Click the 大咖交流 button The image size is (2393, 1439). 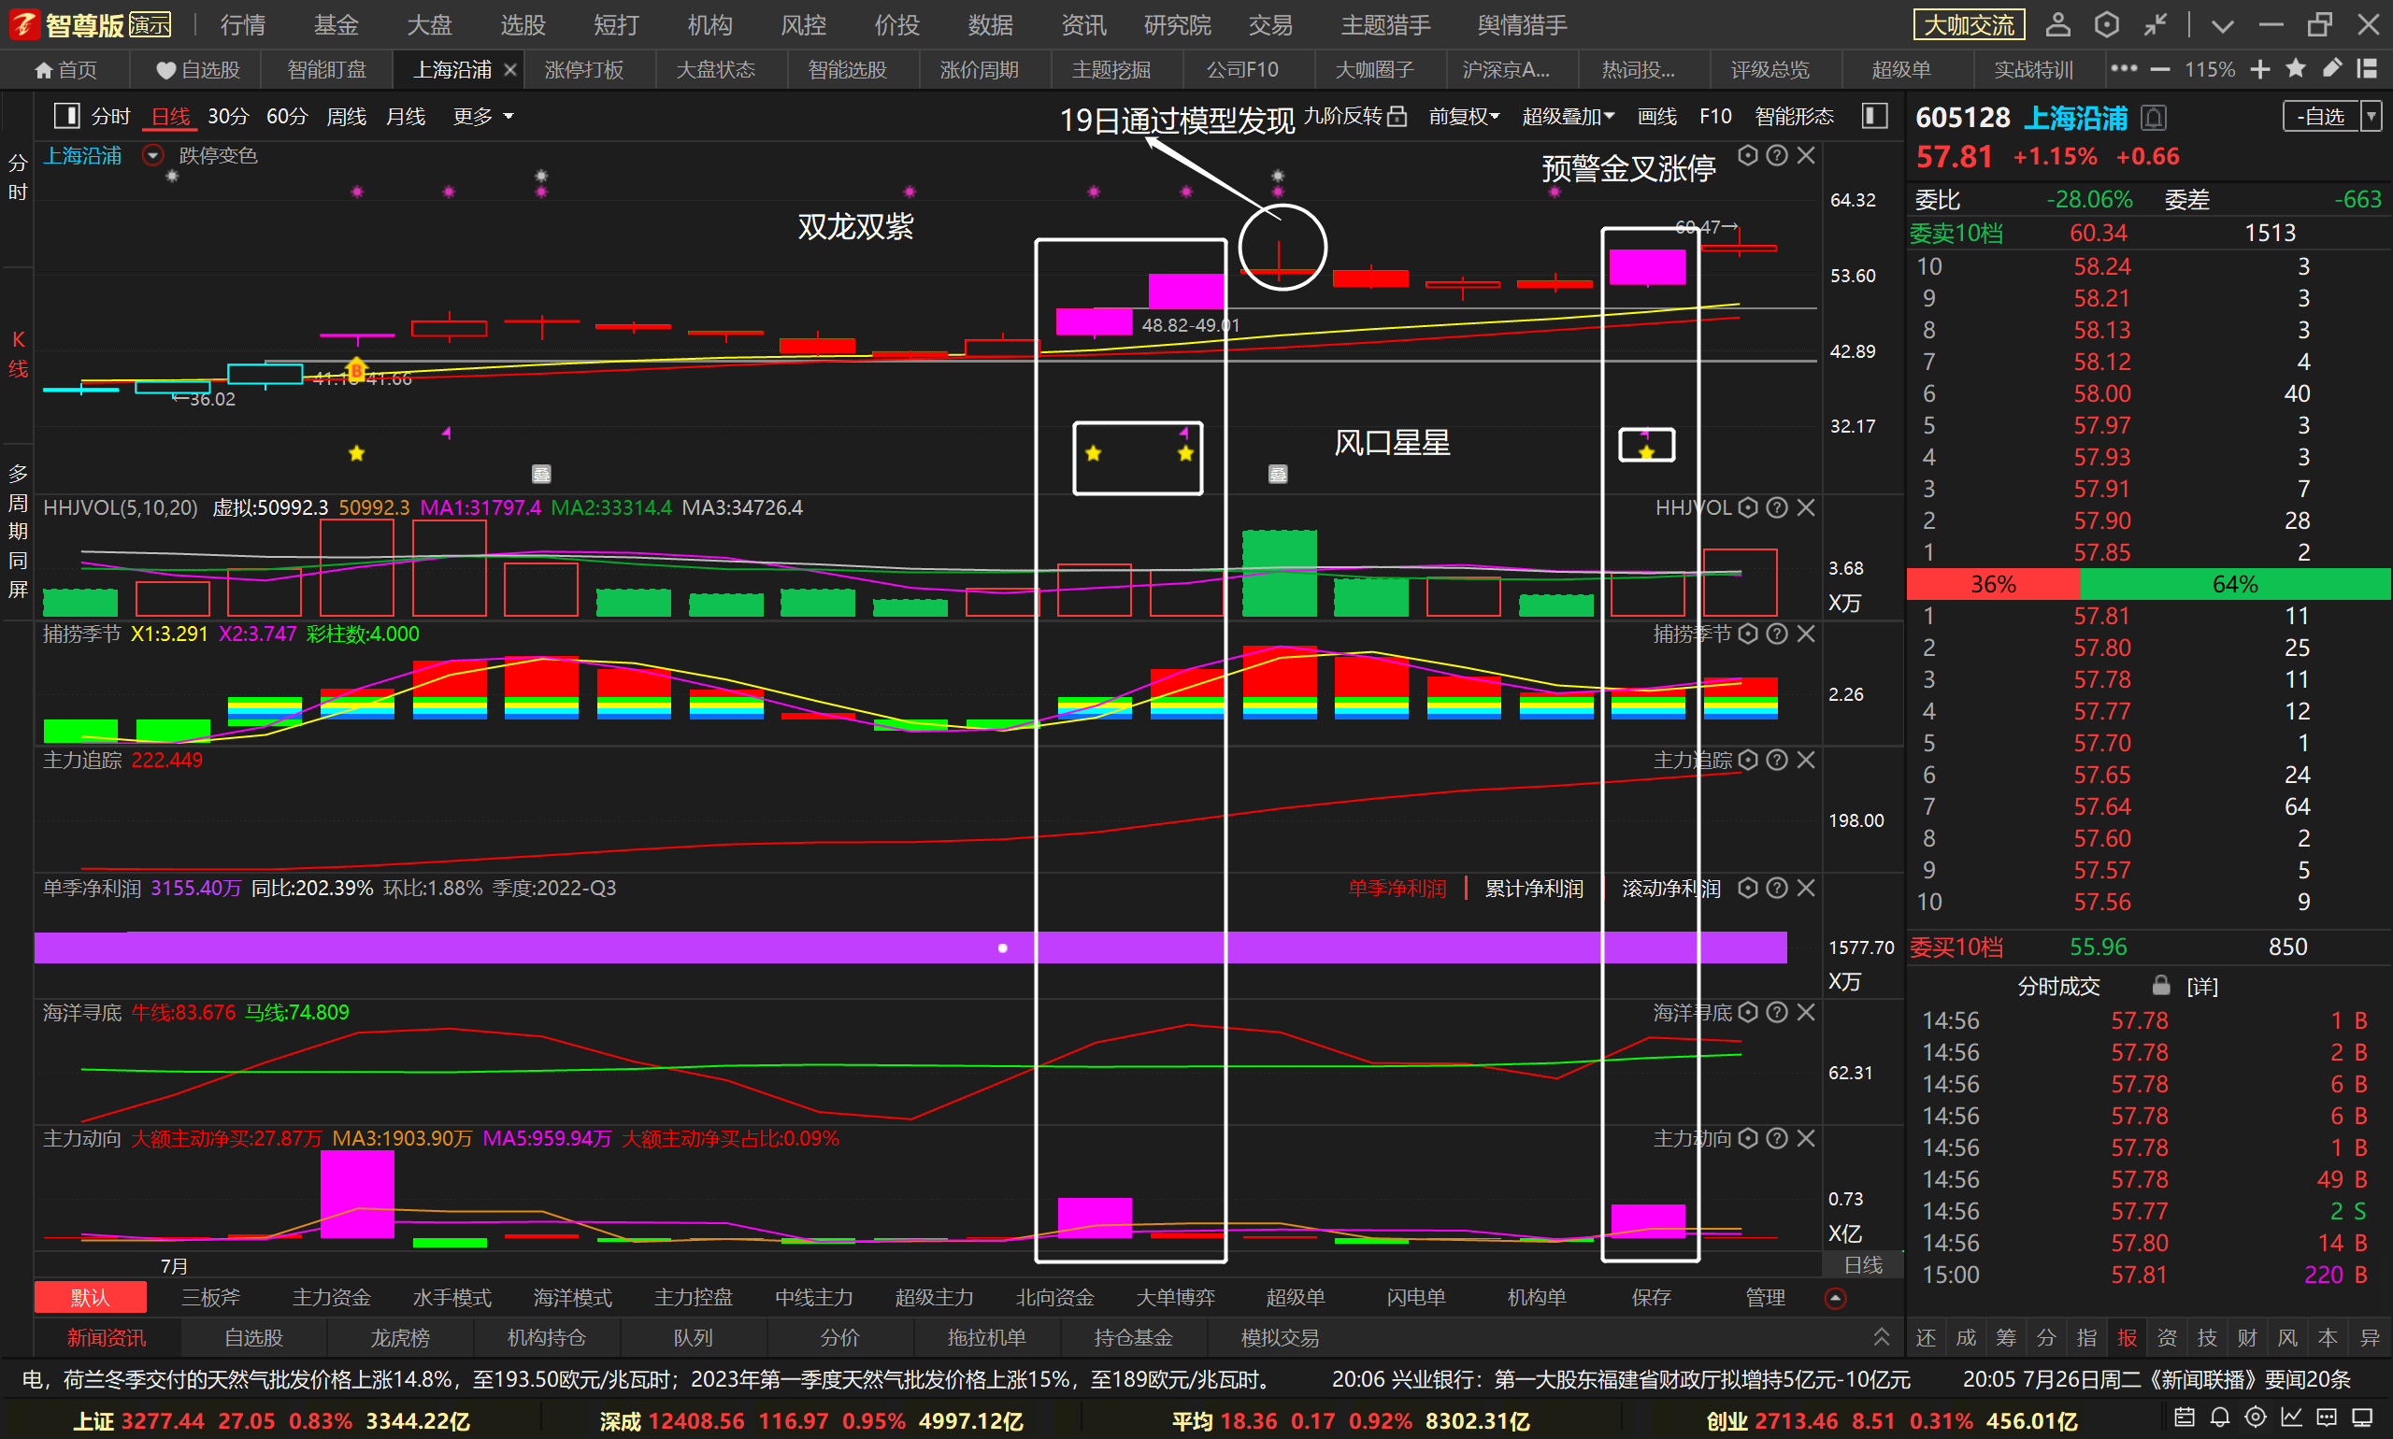1968,25
